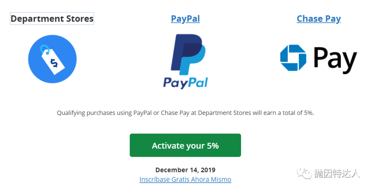Open the PayPal heading link
372x190 pixels.
coord(185,19)
